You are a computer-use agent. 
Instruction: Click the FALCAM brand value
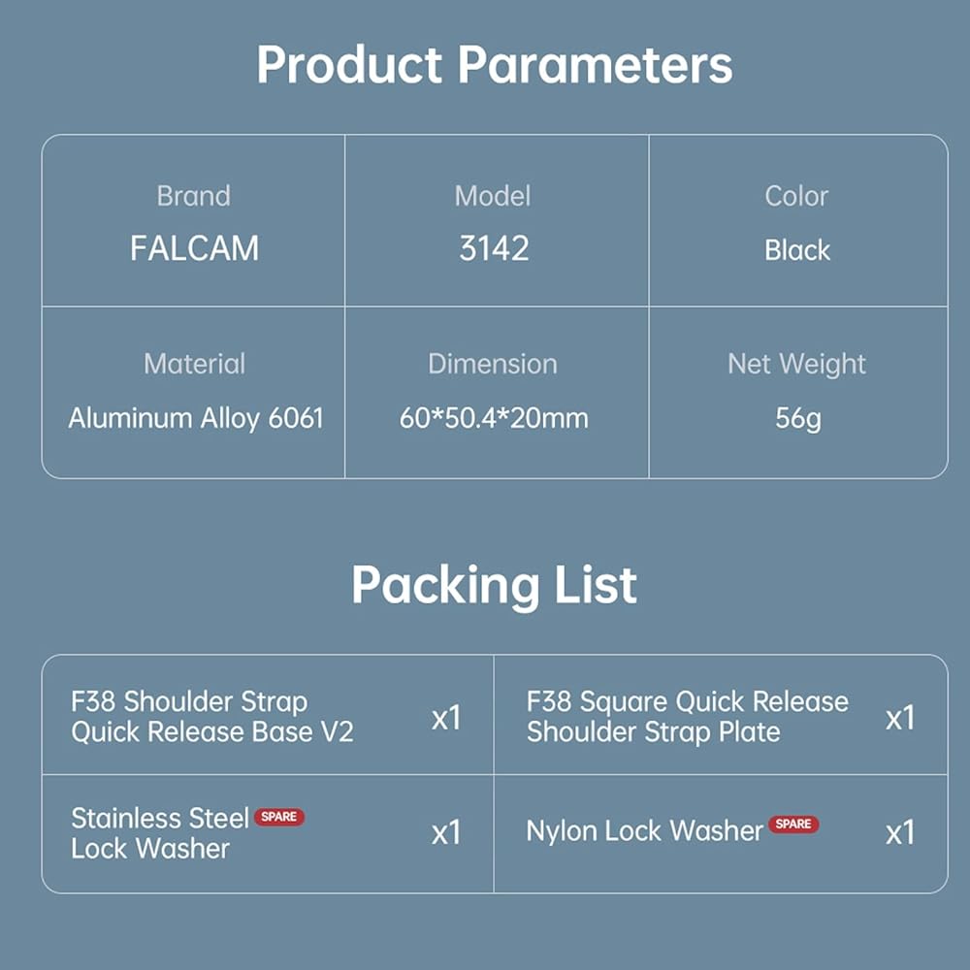click(194, 249)
